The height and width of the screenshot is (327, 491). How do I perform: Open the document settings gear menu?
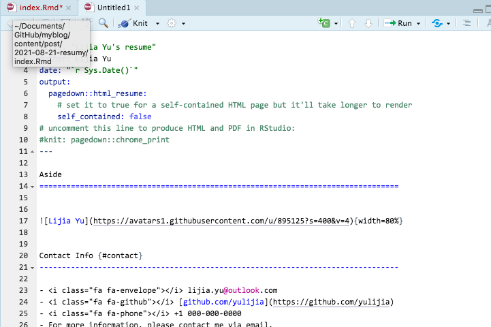pyautogui.click(x=172, y=23)
